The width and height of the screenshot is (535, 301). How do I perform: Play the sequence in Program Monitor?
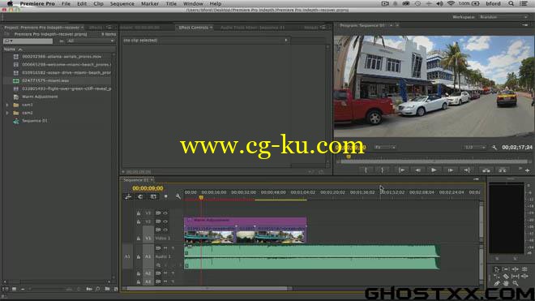(x=434, y=170)
